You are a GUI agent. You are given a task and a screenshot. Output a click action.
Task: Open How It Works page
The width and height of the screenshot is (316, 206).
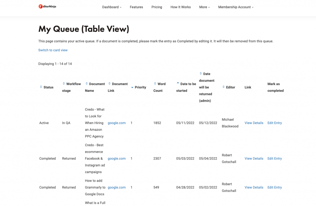pos(181,7)
